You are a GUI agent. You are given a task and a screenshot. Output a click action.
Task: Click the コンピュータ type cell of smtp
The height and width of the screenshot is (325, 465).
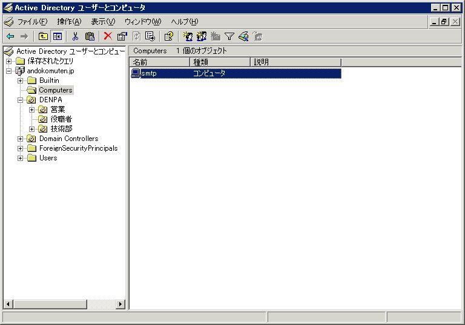[209, 73]
